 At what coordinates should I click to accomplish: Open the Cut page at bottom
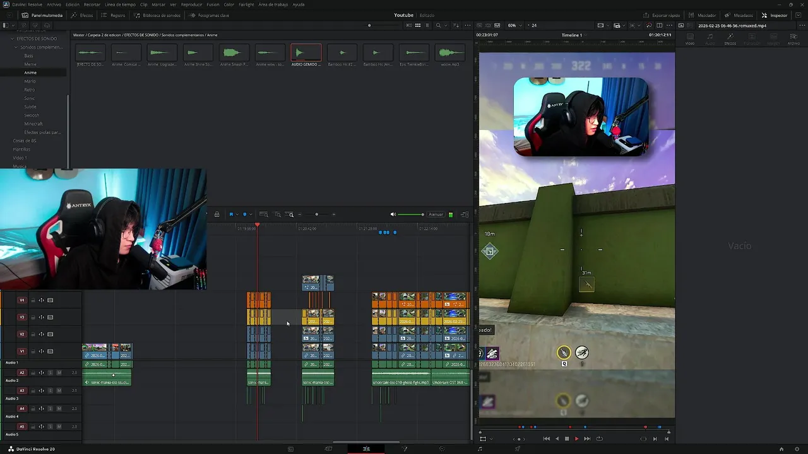pyautogui.click(x=328, y=449)
